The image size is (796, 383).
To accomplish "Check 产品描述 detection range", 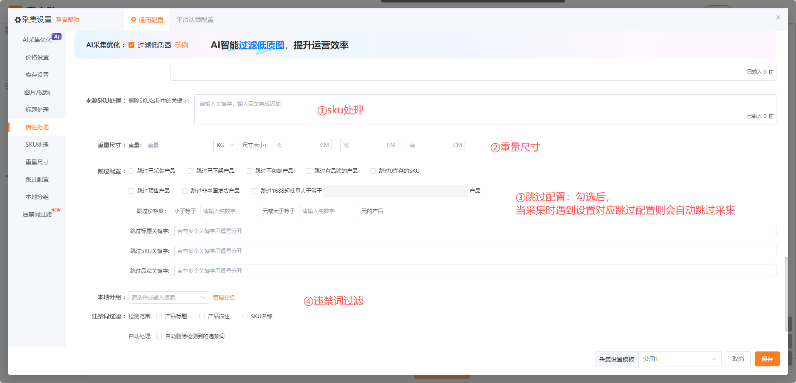I will pos(202,316).
